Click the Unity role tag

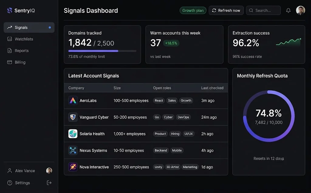[x=158, y=167]
